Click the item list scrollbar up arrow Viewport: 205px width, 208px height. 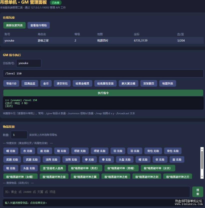(x=202, y=149)
